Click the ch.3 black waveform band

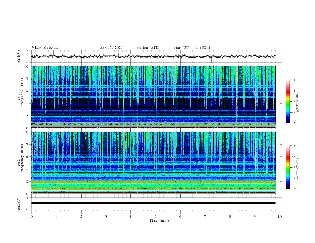click(x=154, y=203)
